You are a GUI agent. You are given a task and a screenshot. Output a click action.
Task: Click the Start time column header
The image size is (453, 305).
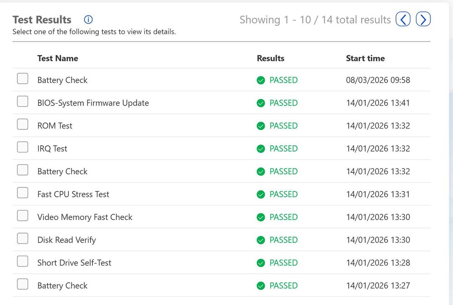coord(365,58)
